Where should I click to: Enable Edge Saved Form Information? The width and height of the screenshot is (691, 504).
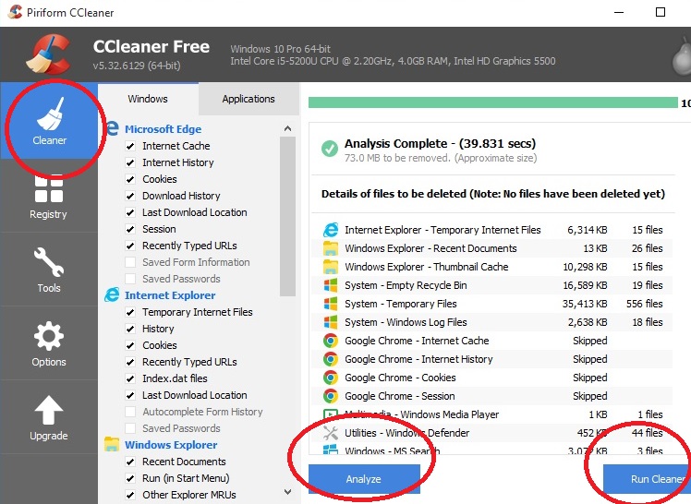pos(130,262)
